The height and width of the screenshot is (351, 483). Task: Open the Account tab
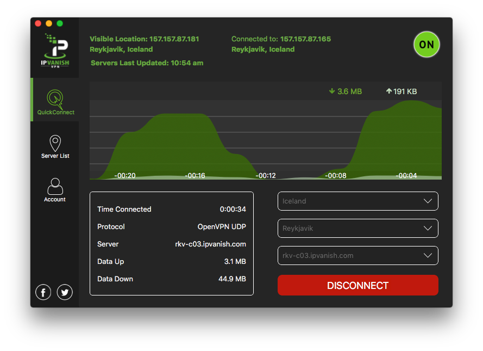(55, 190)
